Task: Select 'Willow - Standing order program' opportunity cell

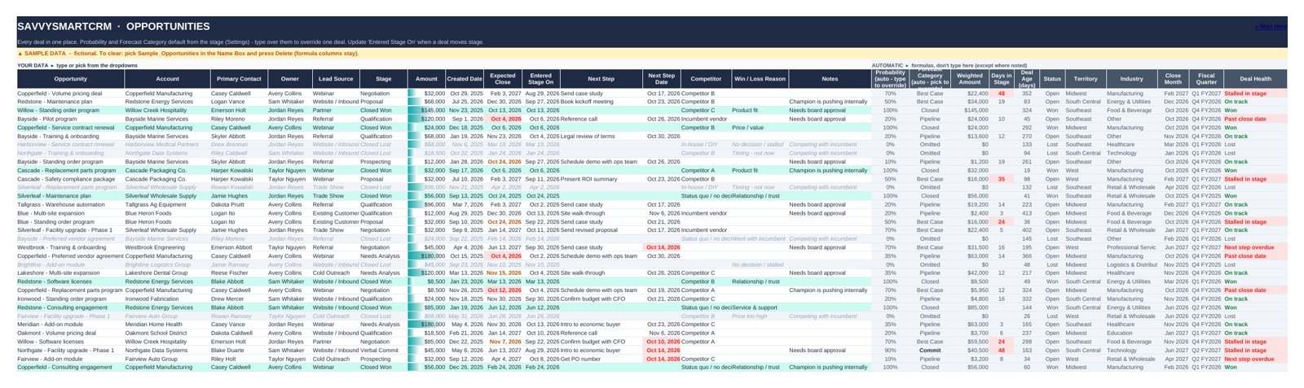Action: (x=71, y=111)
